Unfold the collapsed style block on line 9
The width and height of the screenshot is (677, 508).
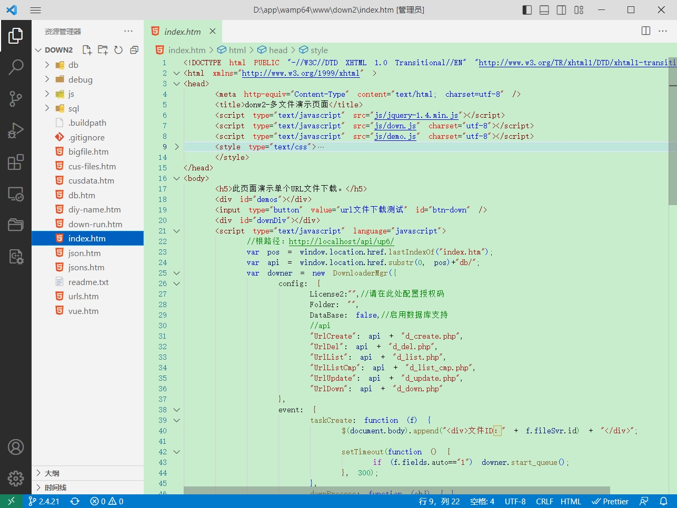tap(177, 147)
